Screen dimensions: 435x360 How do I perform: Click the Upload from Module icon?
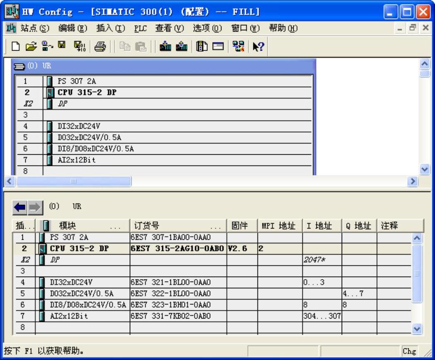point(181,47)
